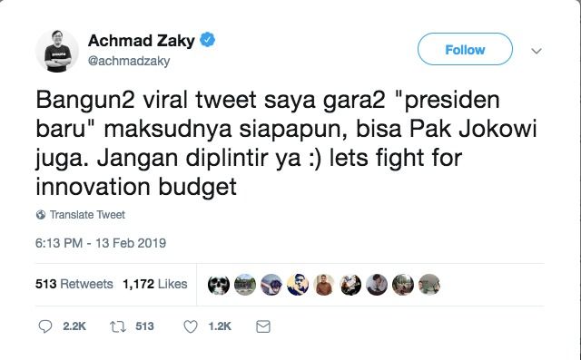Image resolution: width=581 pixels, height=360 pixels.
Task: Click the last liker avatar on the right
Action: point(429,285)
